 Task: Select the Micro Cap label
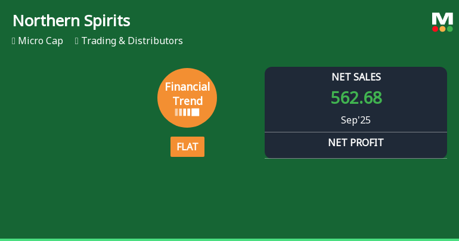click(x=41, y=41)
